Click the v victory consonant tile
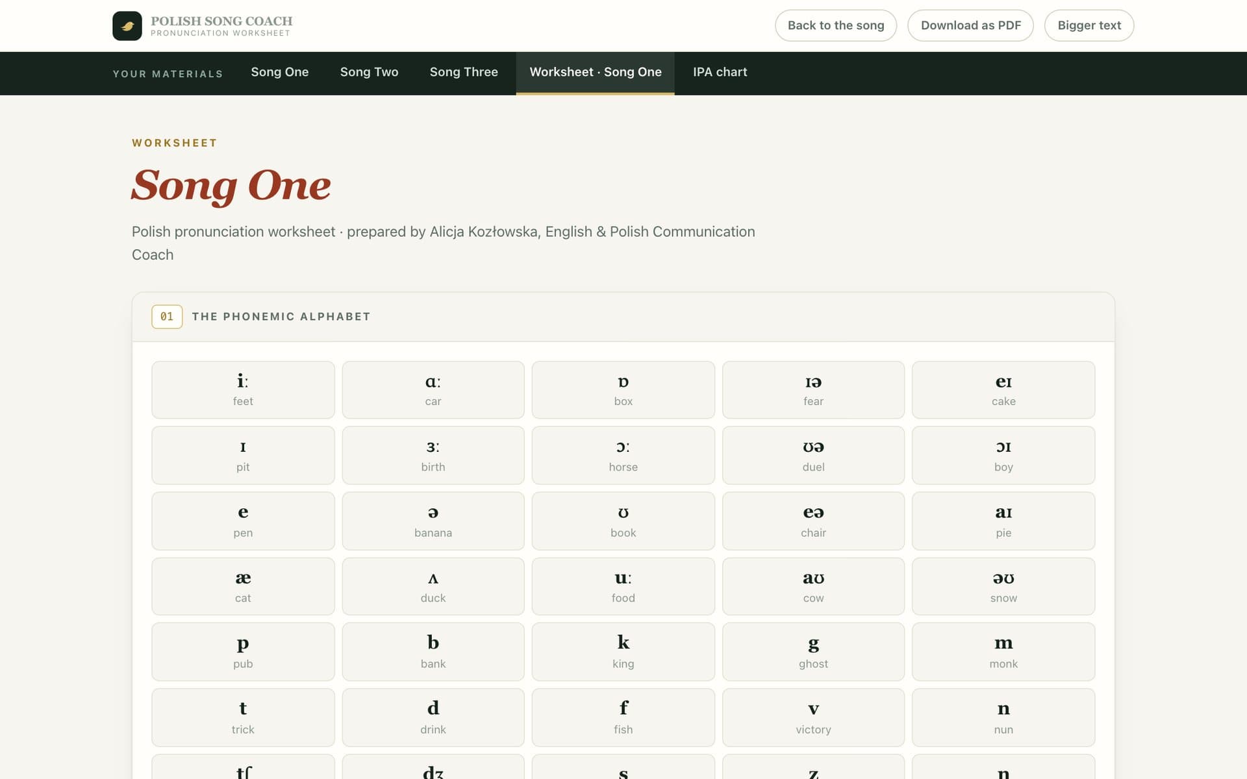 (x=813, y=717)
